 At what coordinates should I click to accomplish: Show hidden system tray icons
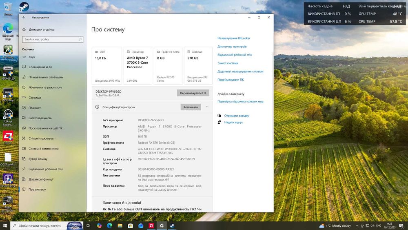[357, 226]
